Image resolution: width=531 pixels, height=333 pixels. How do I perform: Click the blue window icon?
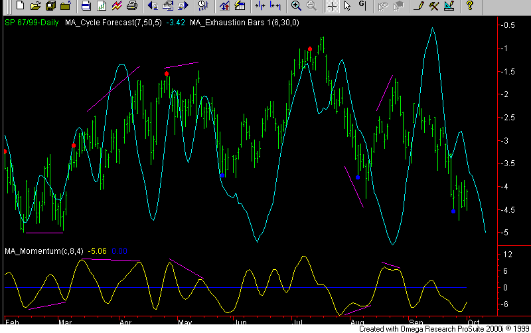point(86,5)
